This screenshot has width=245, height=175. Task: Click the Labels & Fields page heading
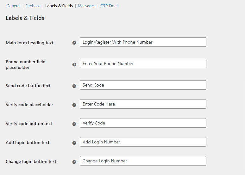25,18
